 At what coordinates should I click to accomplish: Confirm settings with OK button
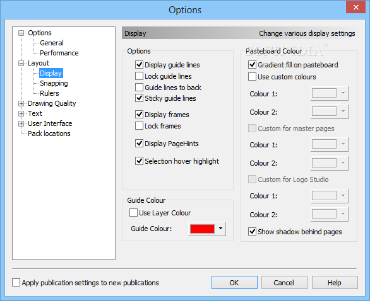[234, 282]
